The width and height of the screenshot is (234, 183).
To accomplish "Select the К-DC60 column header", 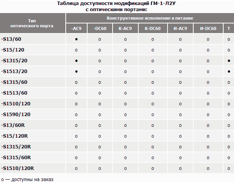I will pyautogui.click(x=153, y=28).
